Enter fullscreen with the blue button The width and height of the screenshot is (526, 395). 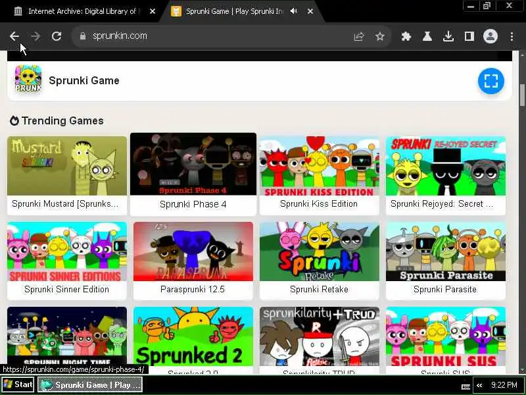tap(490, 81)
